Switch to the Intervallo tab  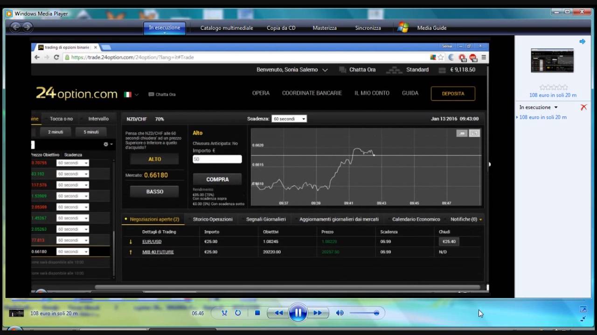tap(98, 119)
